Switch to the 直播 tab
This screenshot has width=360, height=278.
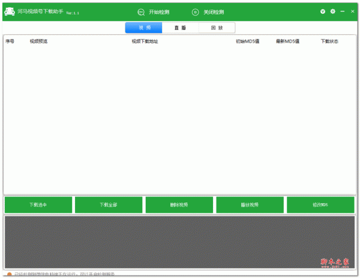[x=180, y=28]
